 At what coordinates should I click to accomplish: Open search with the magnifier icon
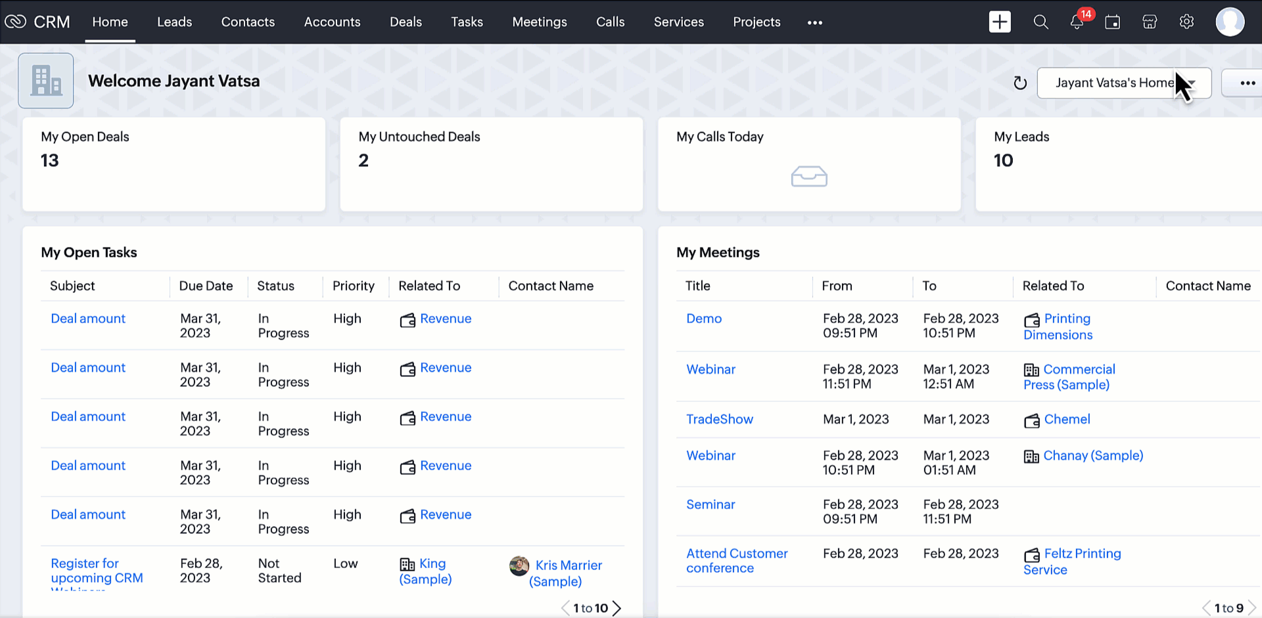point(1040,22)
